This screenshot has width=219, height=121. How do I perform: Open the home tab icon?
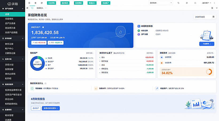pyautogui.click(x=32, y=8)
